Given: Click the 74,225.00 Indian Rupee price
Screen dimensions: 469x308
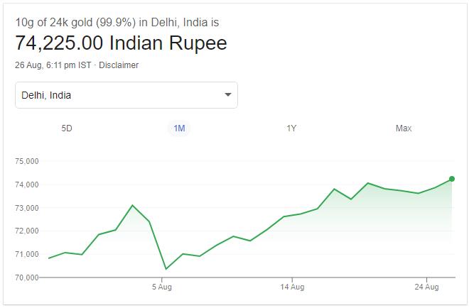Looking at the screenshot, I should 121,43.
